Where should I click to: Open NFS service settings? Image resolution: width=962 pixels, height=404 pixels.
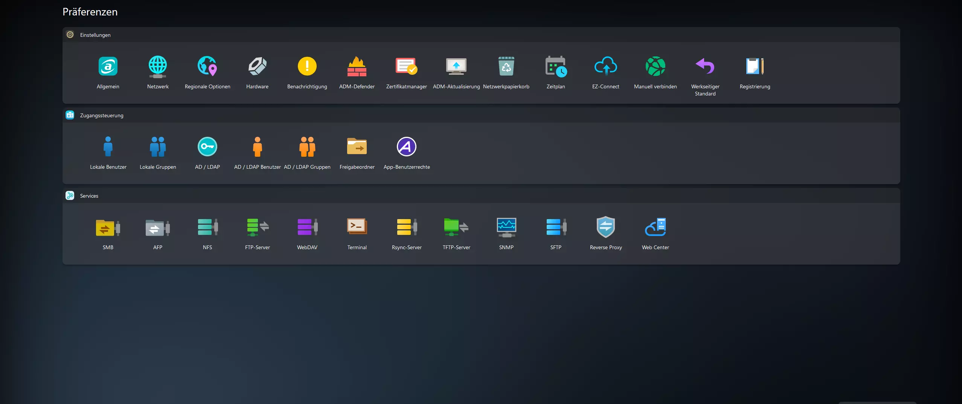tap(207, 227)
